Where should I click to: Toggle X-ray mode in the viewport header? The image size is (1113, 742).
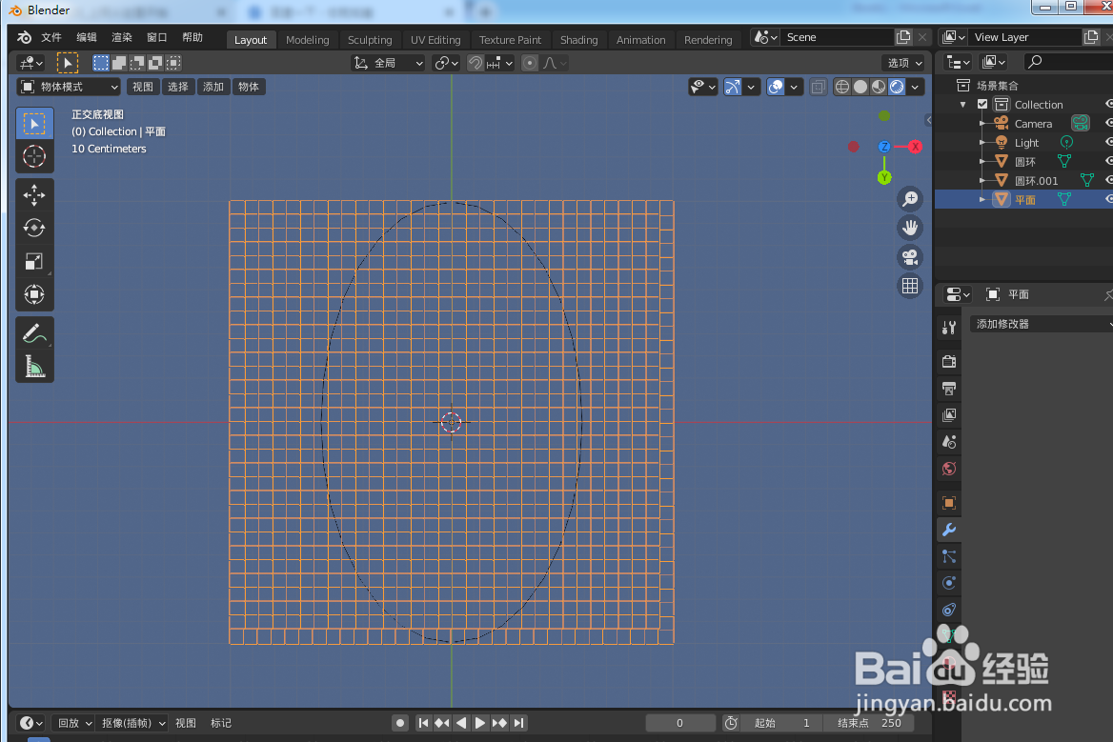(818, 86)
